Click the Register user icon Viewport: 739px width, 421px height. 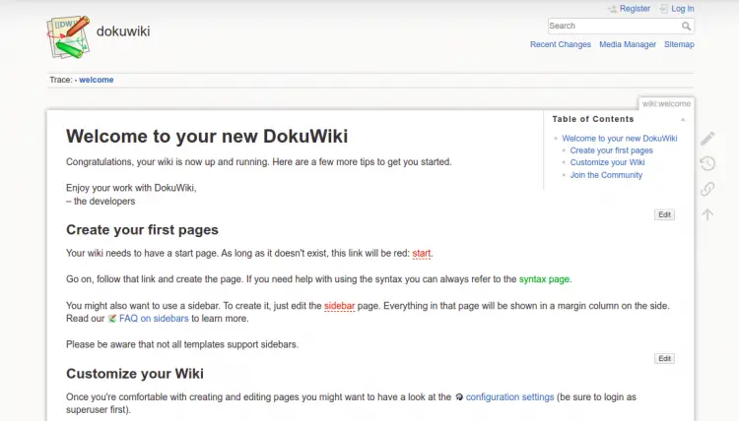[x=613, y=9]
